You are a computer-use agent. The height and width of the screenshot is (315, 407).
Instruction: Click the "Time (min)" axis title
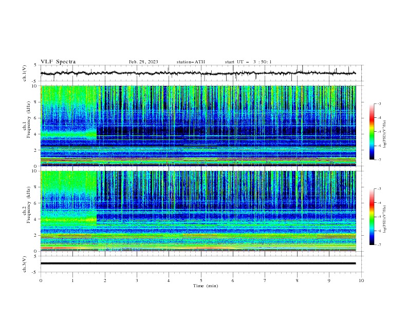[x=206, y=286]
